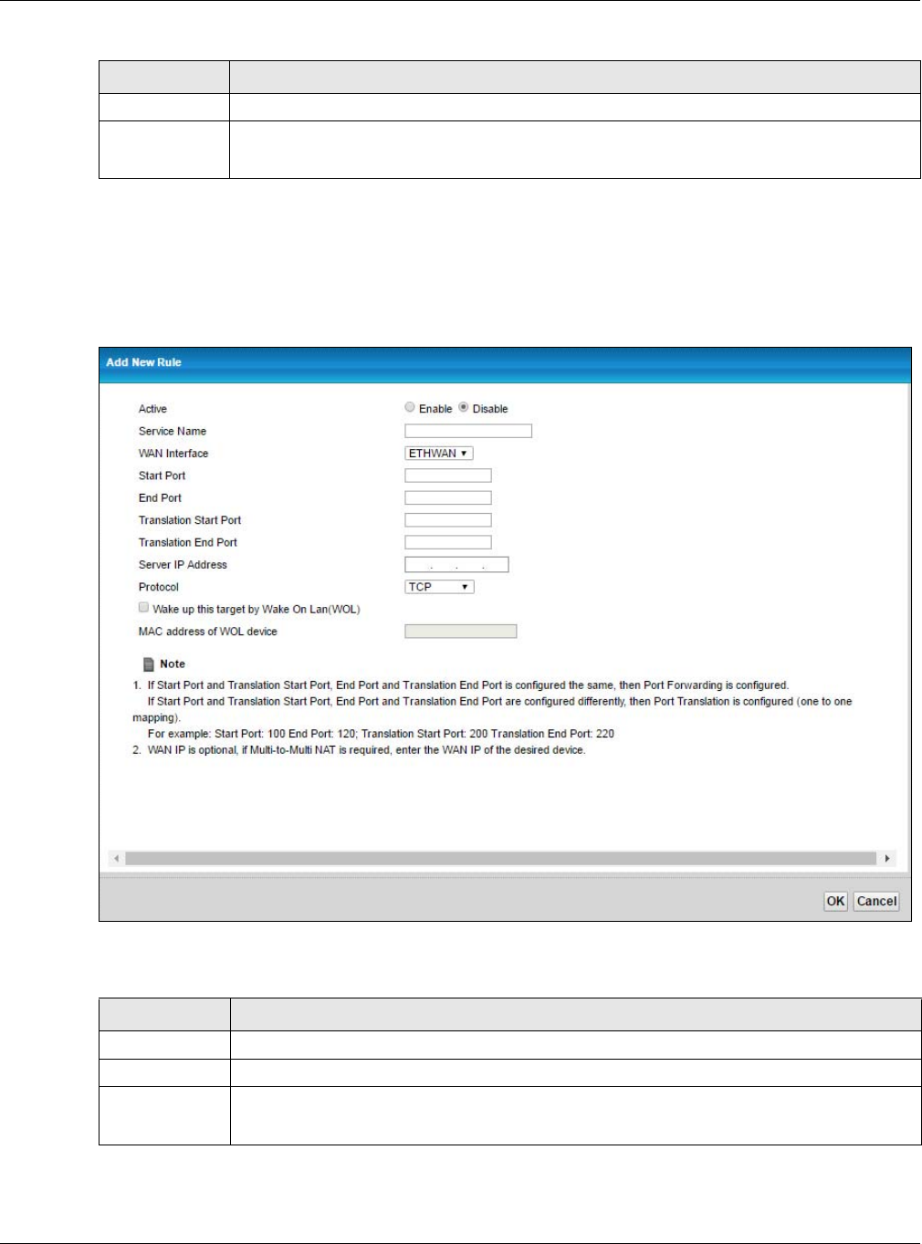Click the Translation End Port label
Screen dimensions: 922x1244
pos(188,542)
